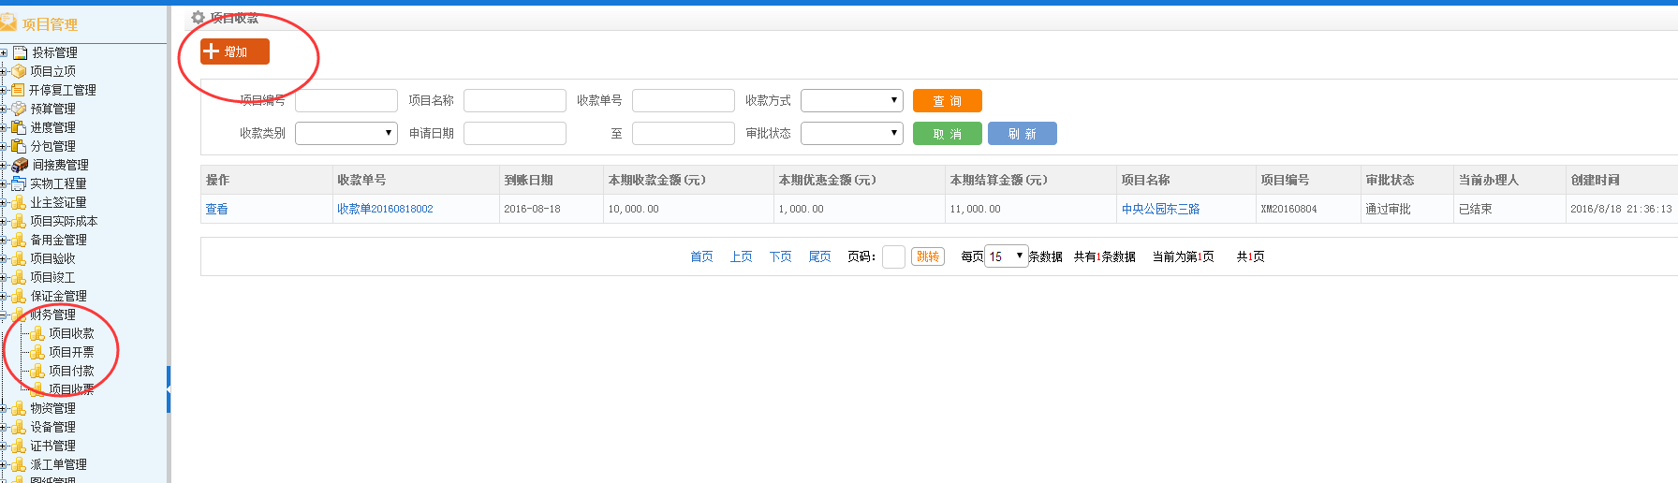This screenshot has width=1678, height=483.
Task: Expand the 预算管理 tree node
Action: [x=4, y=110]
